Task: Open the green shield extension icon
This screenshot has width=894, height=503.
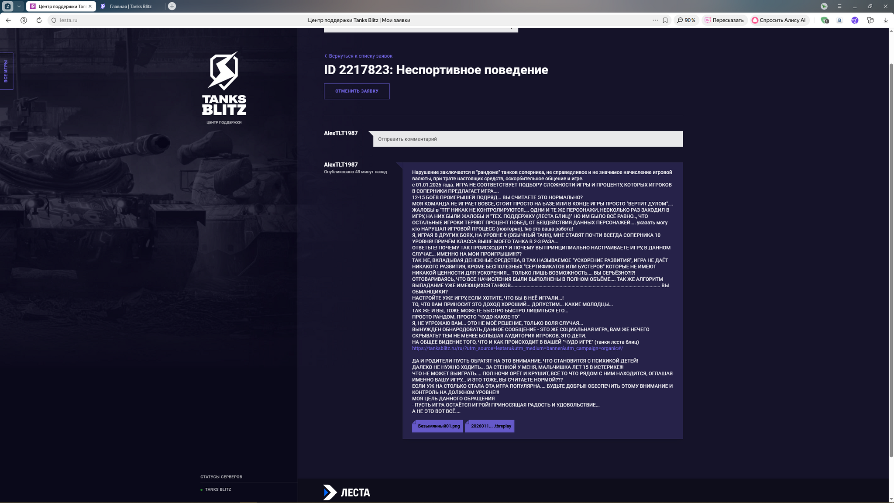Action: [x=825, y=20]
